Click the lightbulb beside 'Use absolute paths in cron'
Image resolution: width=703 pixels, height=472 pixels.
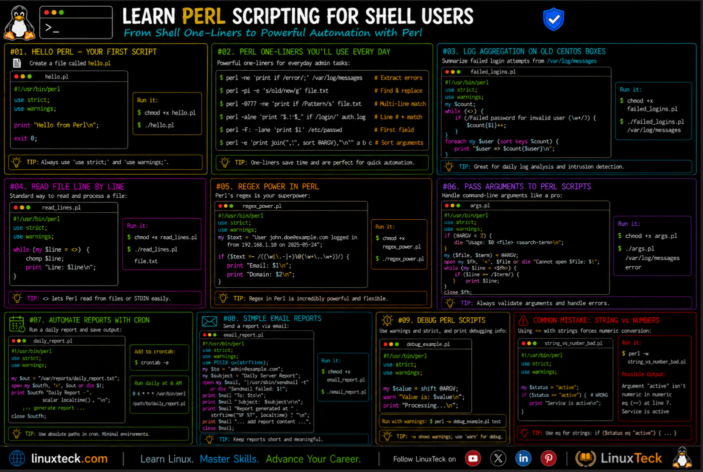pyautogui.click(x=16, y=434)
